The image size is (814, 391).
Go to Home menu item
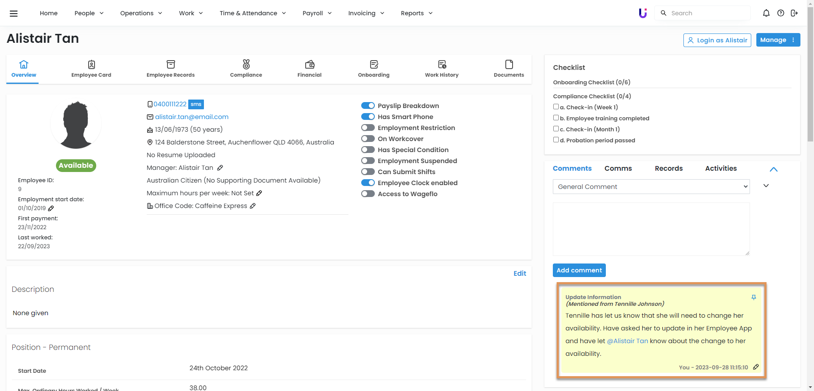click(49, 13)
